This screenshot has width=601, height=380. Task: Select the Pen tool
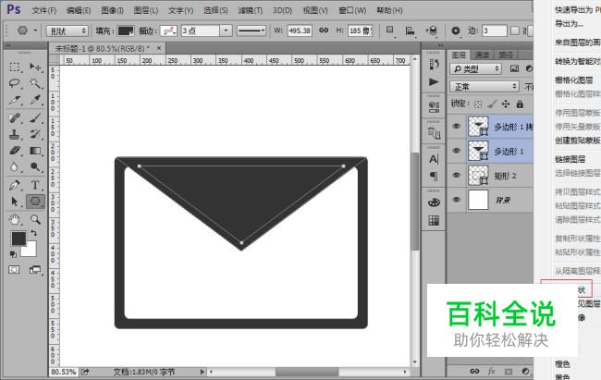(15, 185)
